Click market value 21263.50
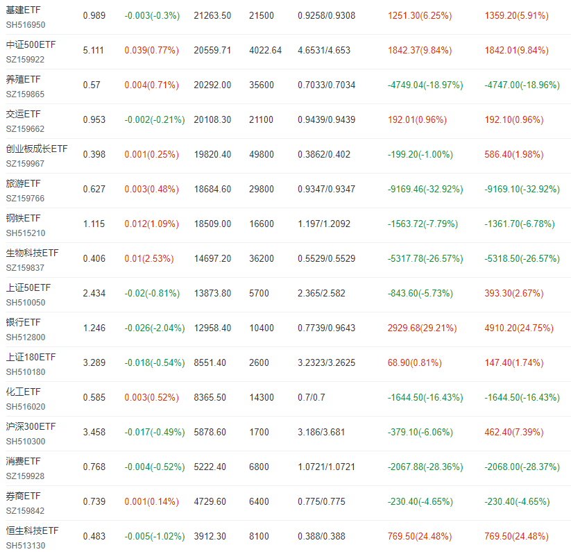This screenshot has width=571, height=552. 212,15
